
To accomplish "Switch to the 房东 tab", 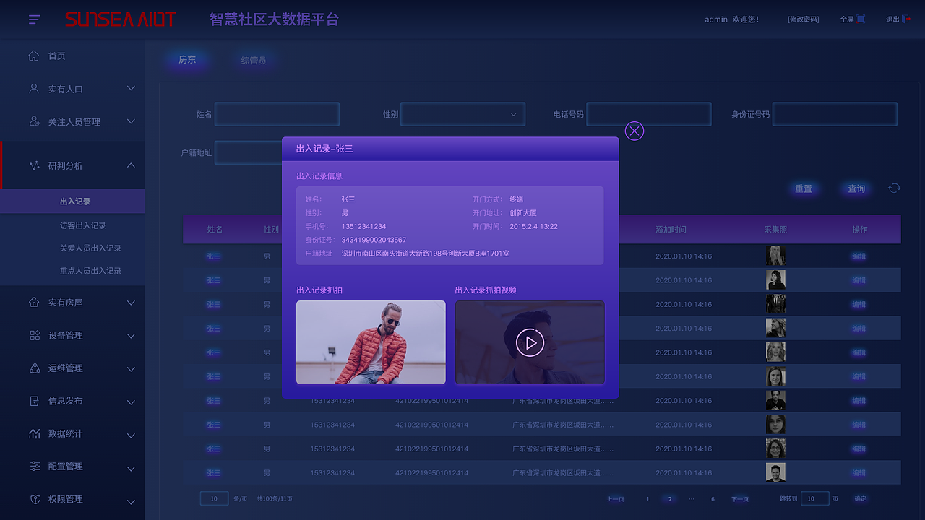I will [187, 60].
